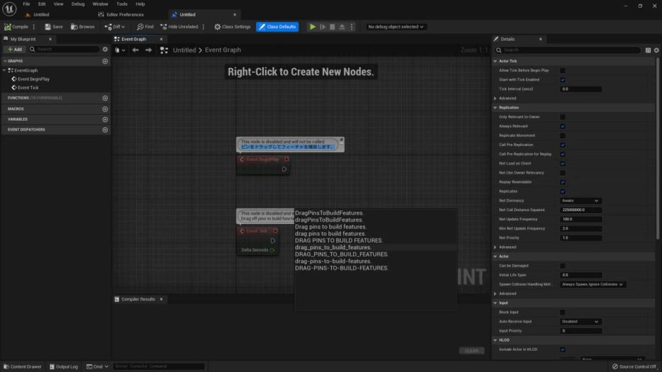
Task: Open the Details panel settings gear
Action: (656, 50)
